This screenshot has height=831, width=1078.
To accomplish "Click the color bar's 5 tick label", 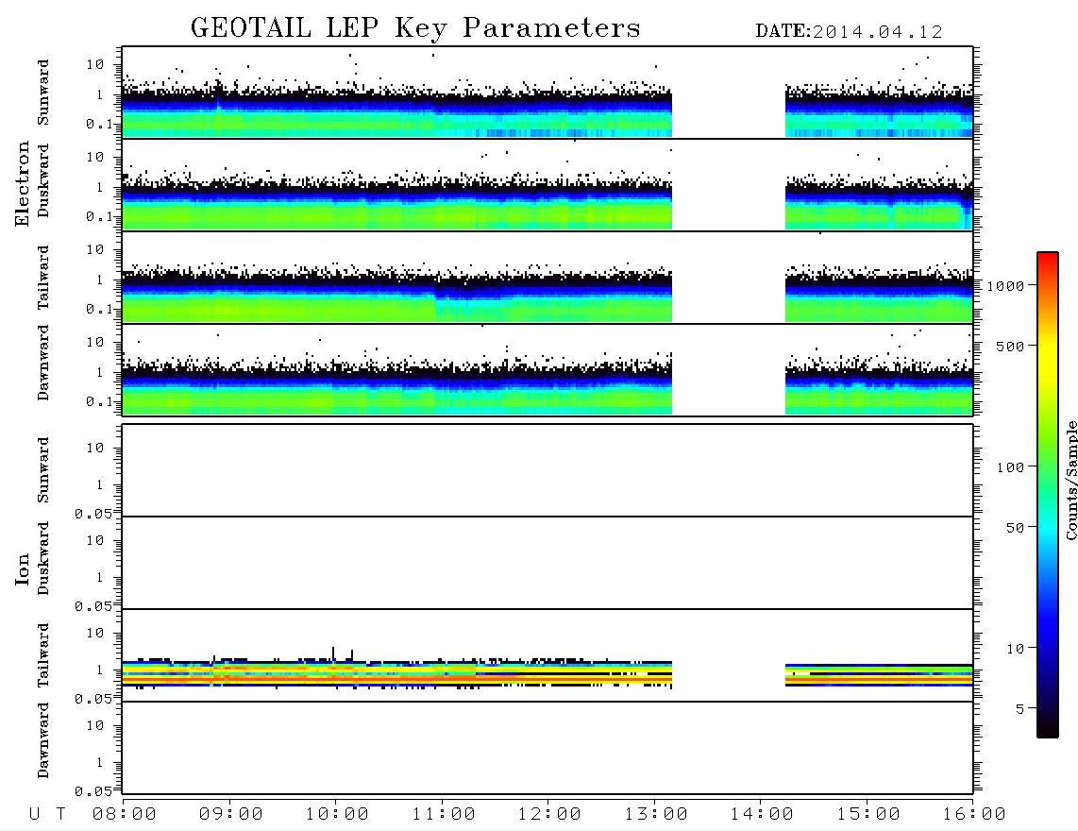I will click(1019, 709).
